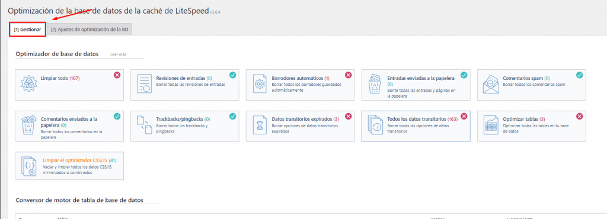Click the Entradas enviadas a la papelera trash icon

[x=375, y=84]
